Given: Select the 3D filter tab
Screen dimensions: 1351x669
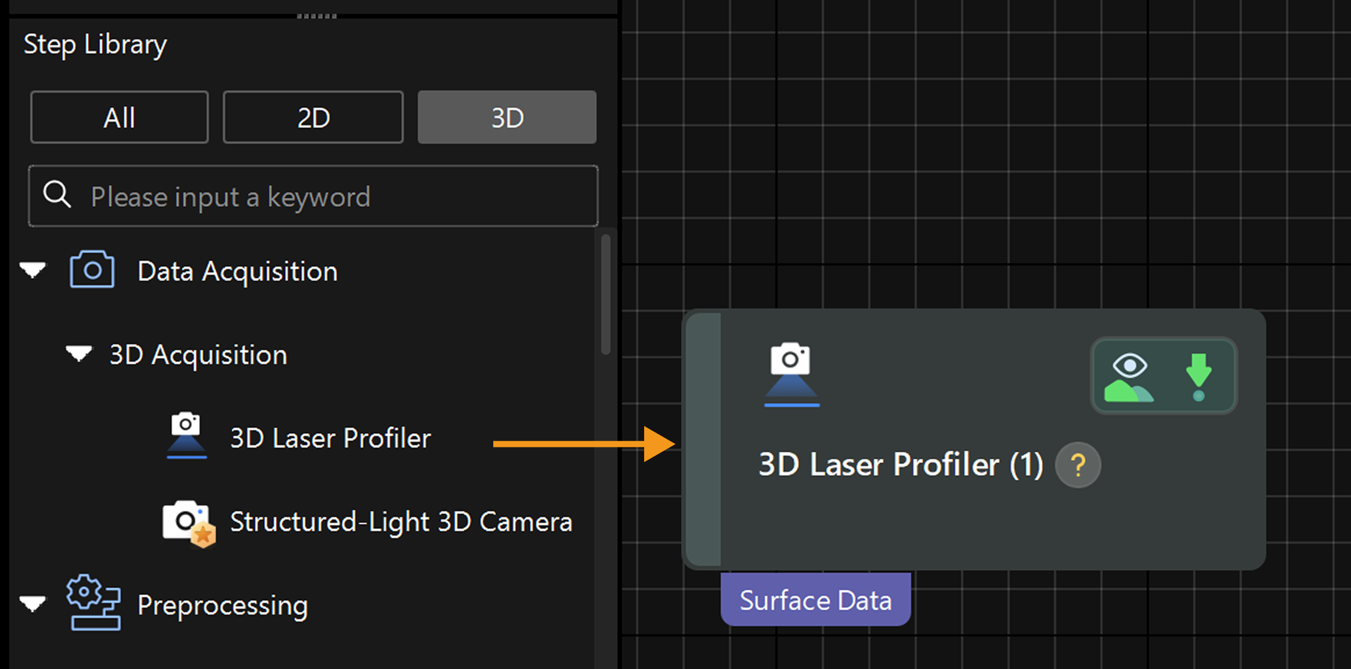Looking at the screenshot, I should [507, 117].
